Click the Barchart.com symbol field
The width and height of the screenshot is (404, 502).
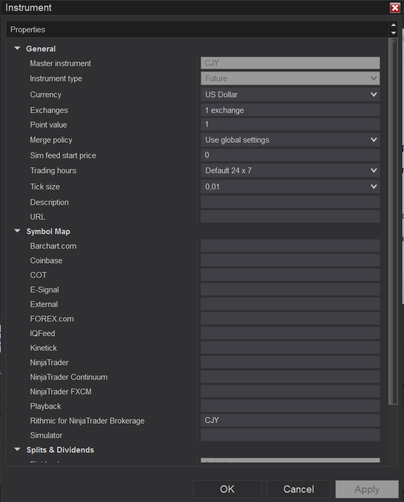coord(290,246)
